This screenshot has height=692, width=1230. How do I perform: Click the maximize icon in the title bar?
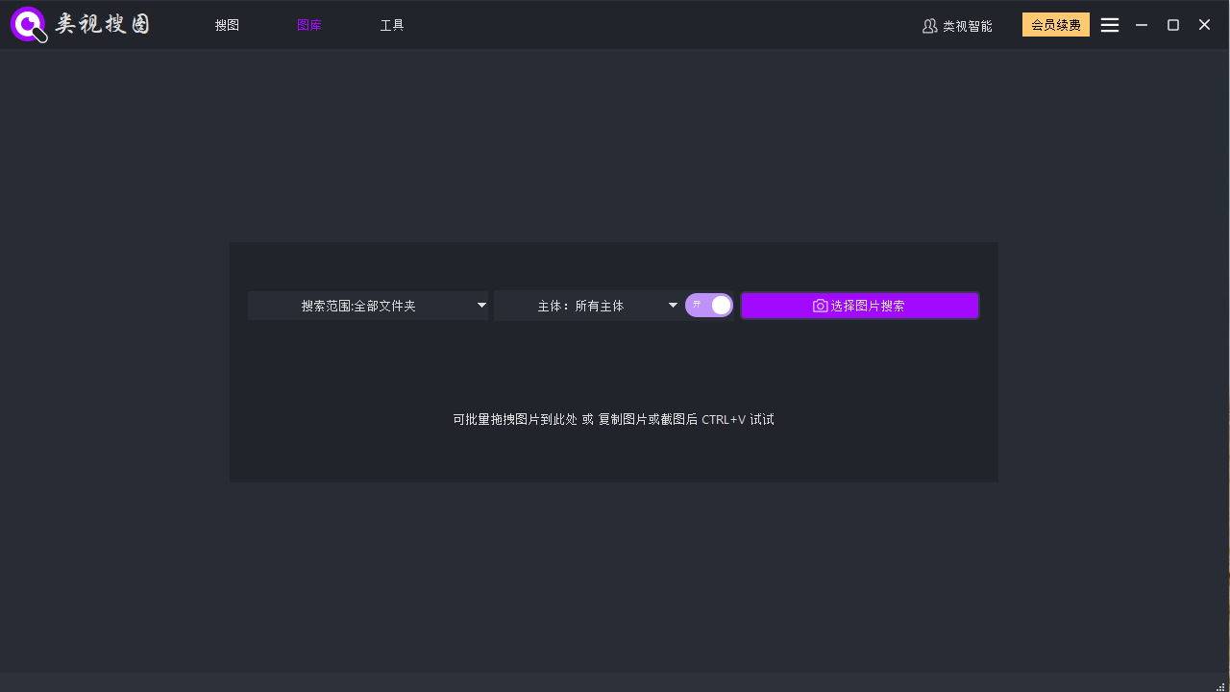(x=1172, y=25)
